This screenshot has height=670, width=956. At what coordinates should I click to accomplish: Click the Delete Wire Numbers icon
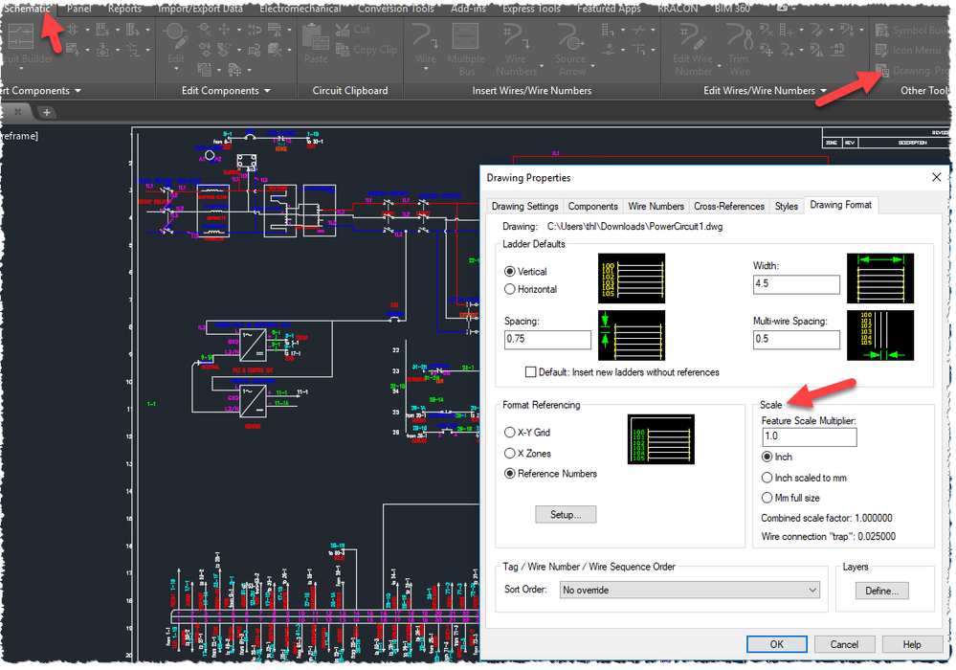[767, 30]
